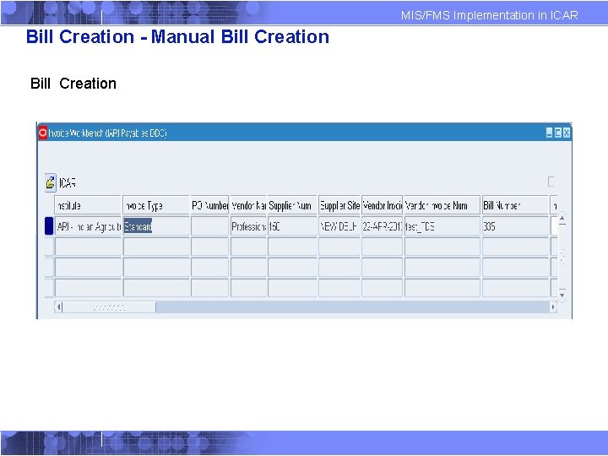Click Bill Number cell showing 335
The image size is (608, 456).
tap(515, 226)
